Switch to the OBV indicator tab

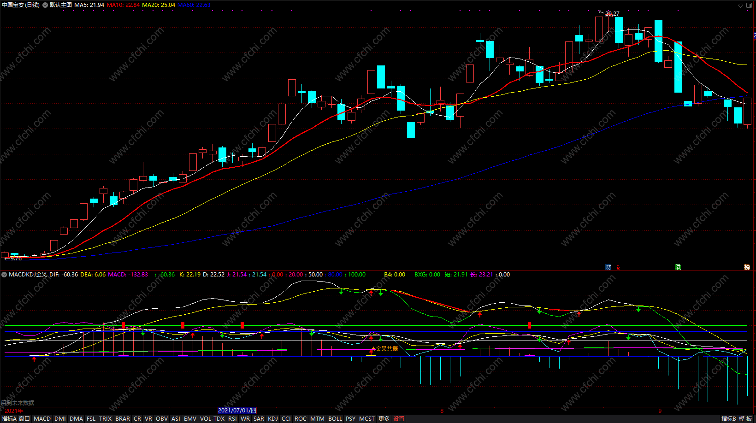click(162, 419)
